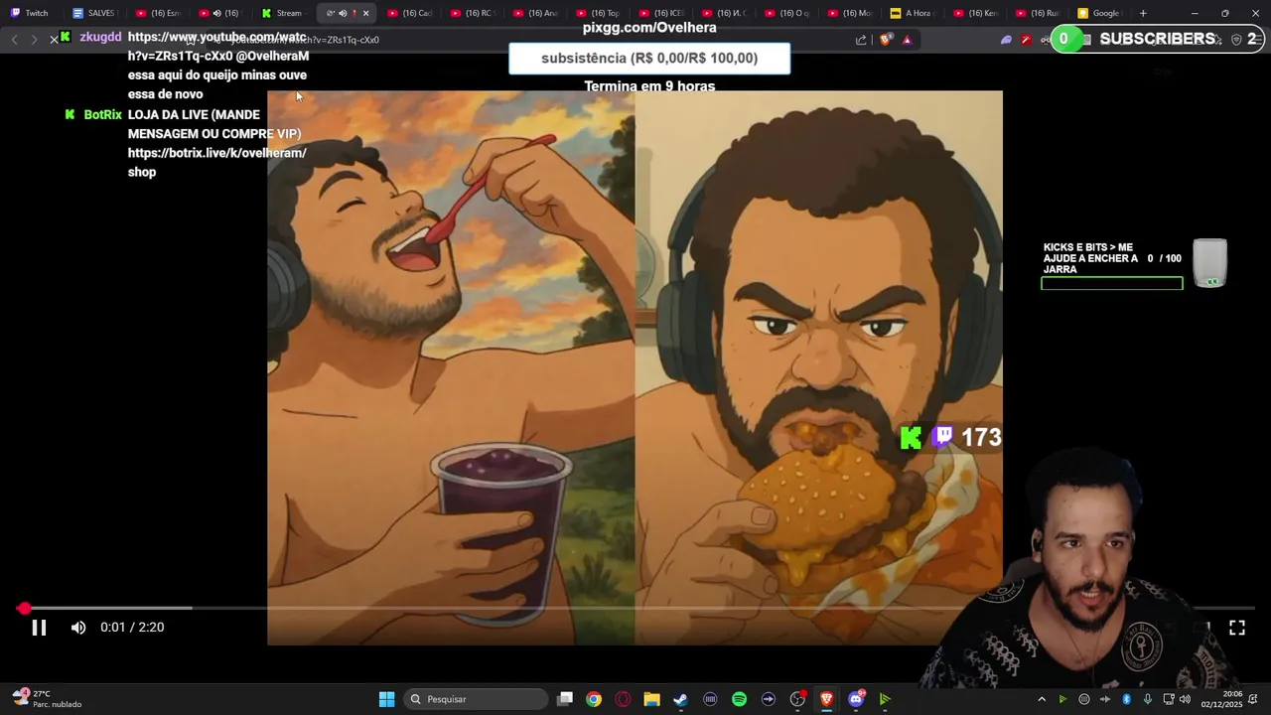
Task: Switch to the A Hora browser tab
Action: [x=912, y=13]
